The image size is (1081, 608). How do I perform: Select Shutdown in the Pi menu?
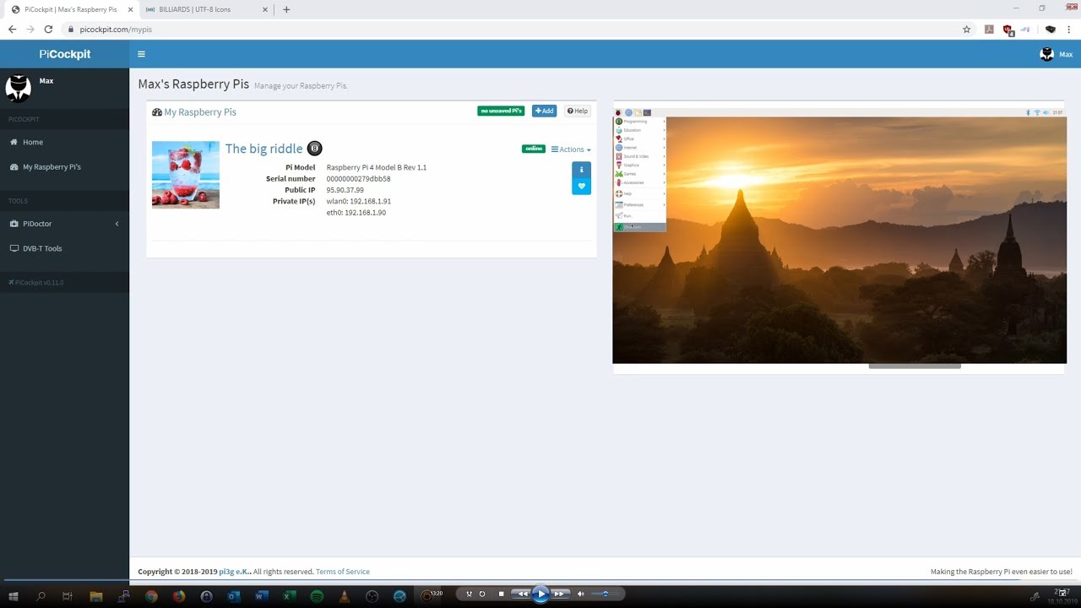click(x=640, y=226)
